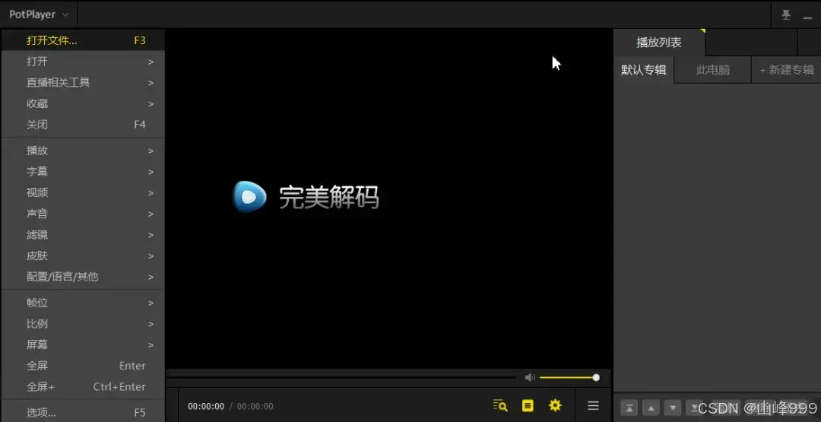Select 全屏+ Ctrl+Enter menu entry
821x422 pixels.
(84, 386)
